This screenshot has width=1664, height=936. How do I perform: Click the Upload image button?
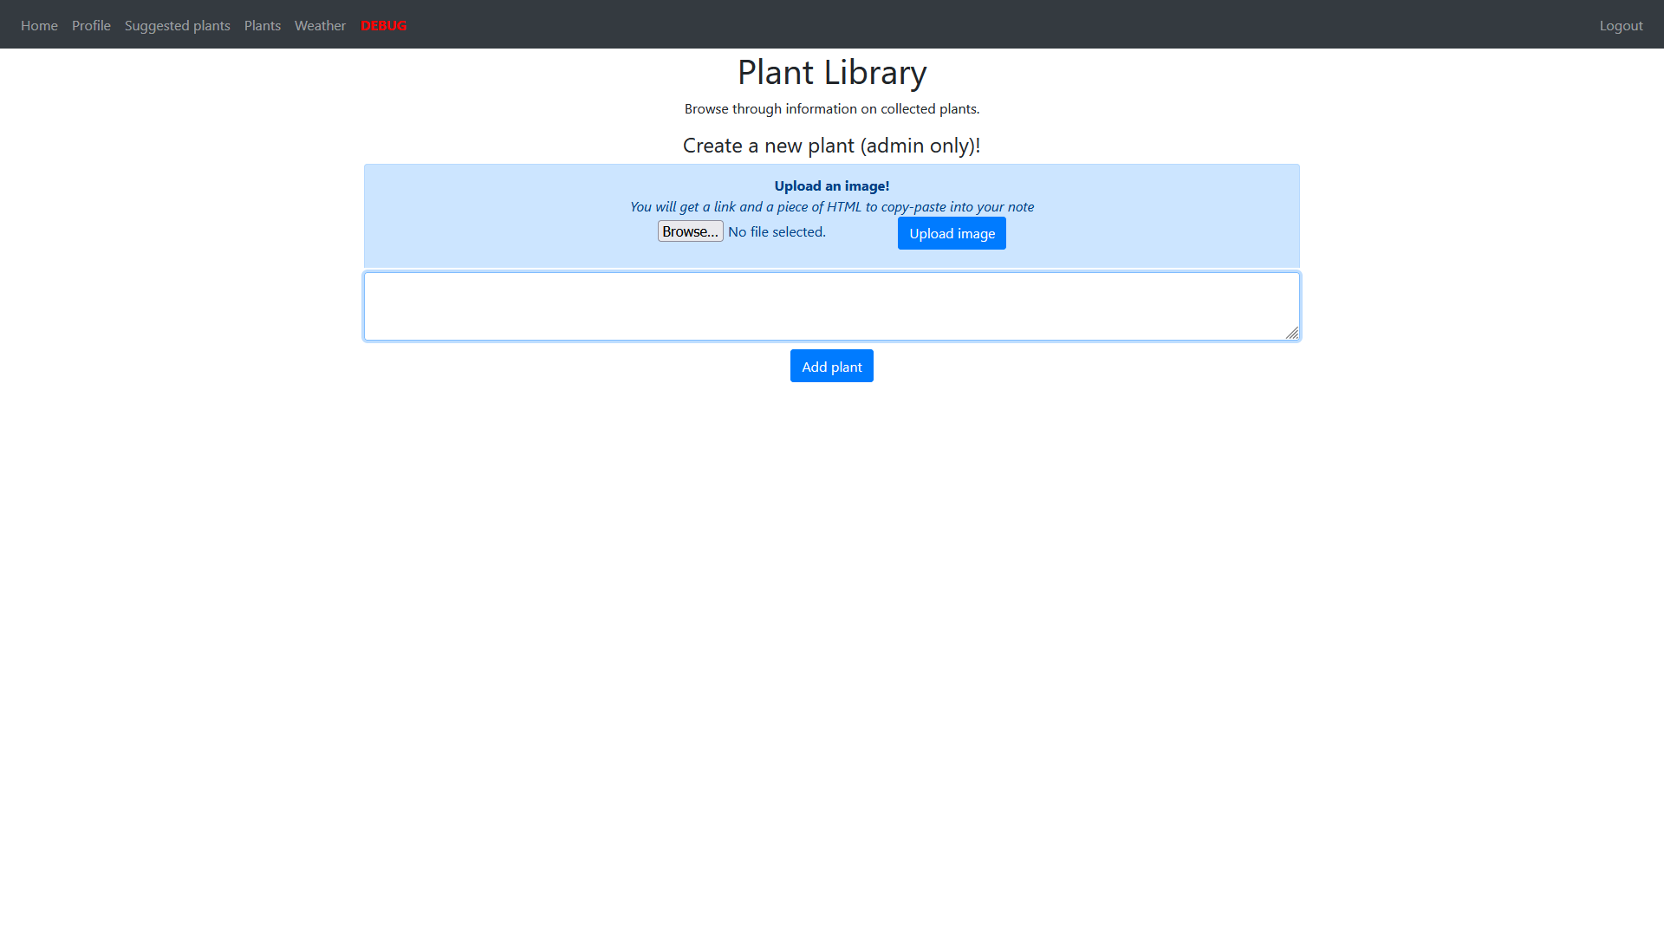coord(952,234)
